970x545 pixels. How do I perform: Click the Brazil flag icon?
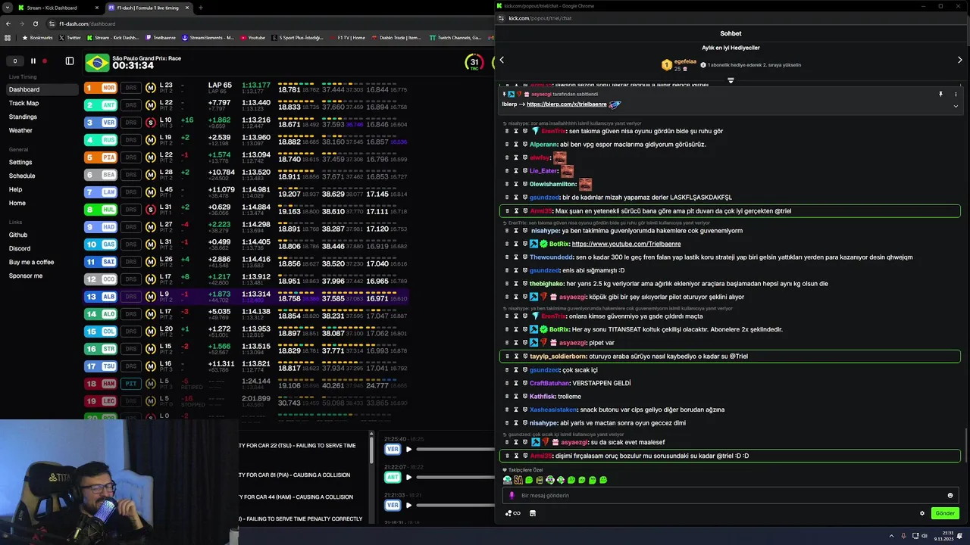(97, 62)
